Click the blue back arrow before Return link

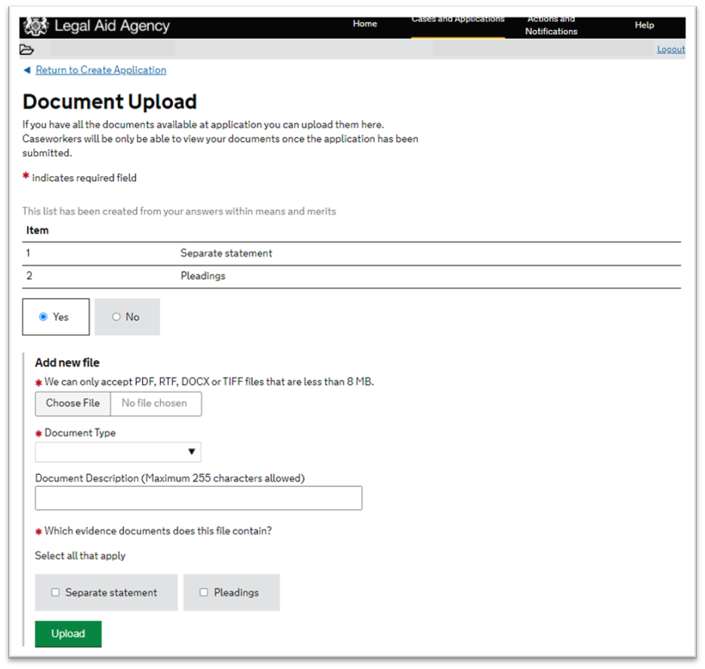[x=27, y=70]
